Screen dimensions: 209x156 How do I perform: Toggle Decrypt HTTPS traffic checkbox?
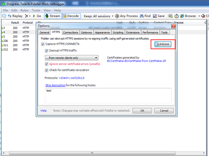pos(46,51)
